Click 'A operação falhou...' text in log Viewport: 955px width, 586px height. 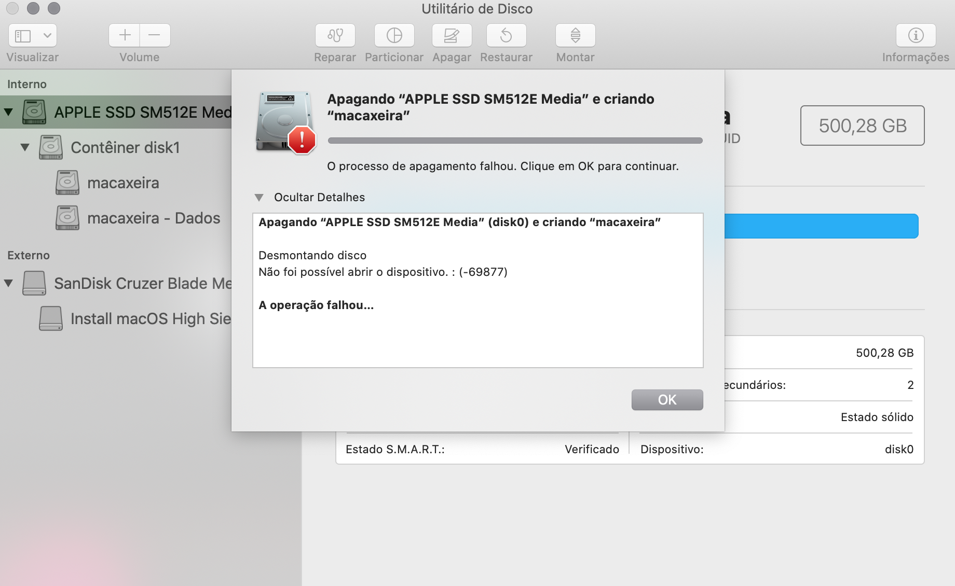point(316,305)
